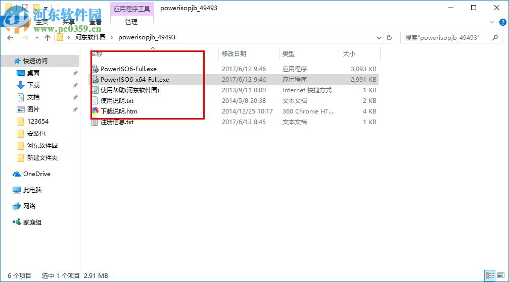The height and width of the screenshot is (282, 509).
Task: Select 快速访问 in the navigation pane
Action: (x=35, y=61)
